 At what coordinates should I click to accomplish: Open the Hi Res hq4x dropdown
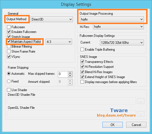pyautogui.click(x=118, y=27)
